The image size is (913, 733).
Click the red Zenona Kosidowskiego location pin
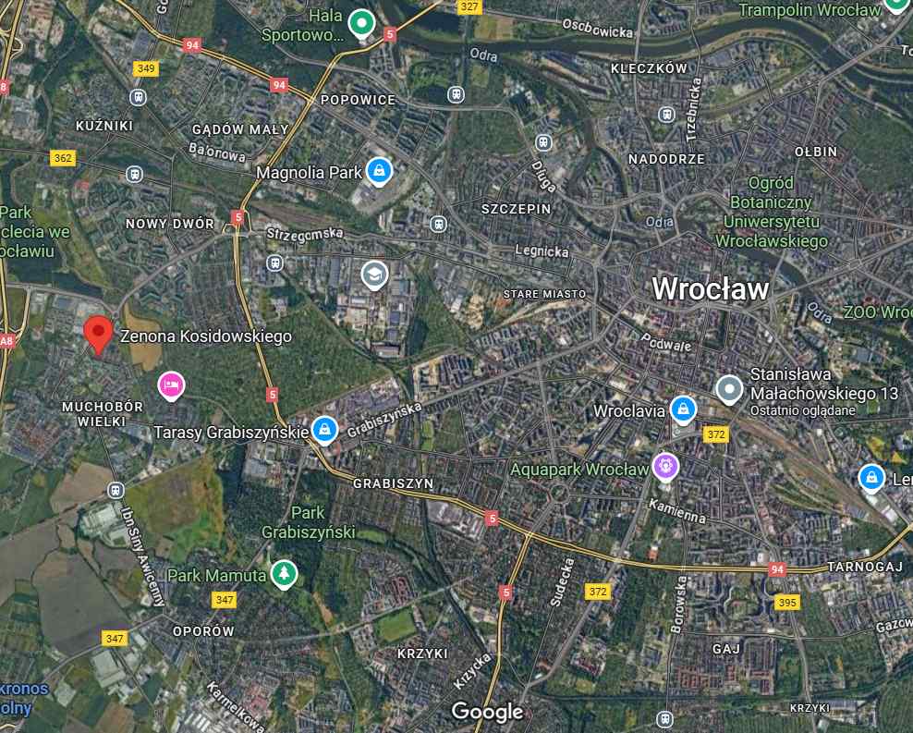point(98,335)
